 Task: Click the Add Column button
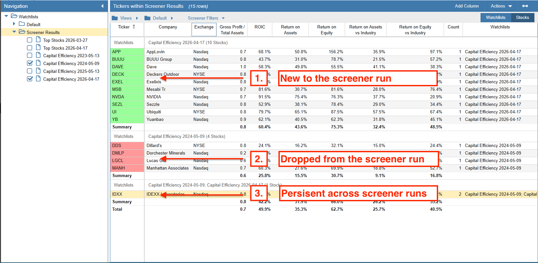[467, 6]
